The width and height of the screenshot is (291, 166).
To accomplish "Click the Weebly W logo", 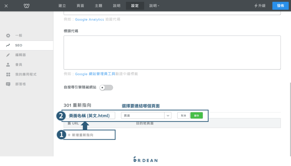I will 26,6.
